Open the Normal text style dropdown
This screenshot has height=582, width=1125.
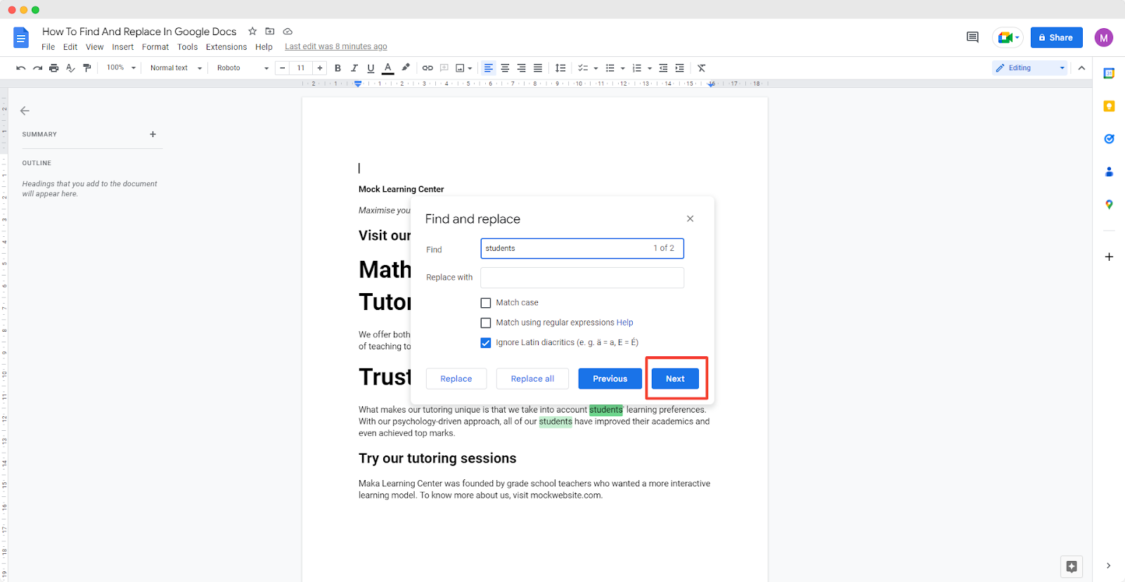(x=176, y=68)
